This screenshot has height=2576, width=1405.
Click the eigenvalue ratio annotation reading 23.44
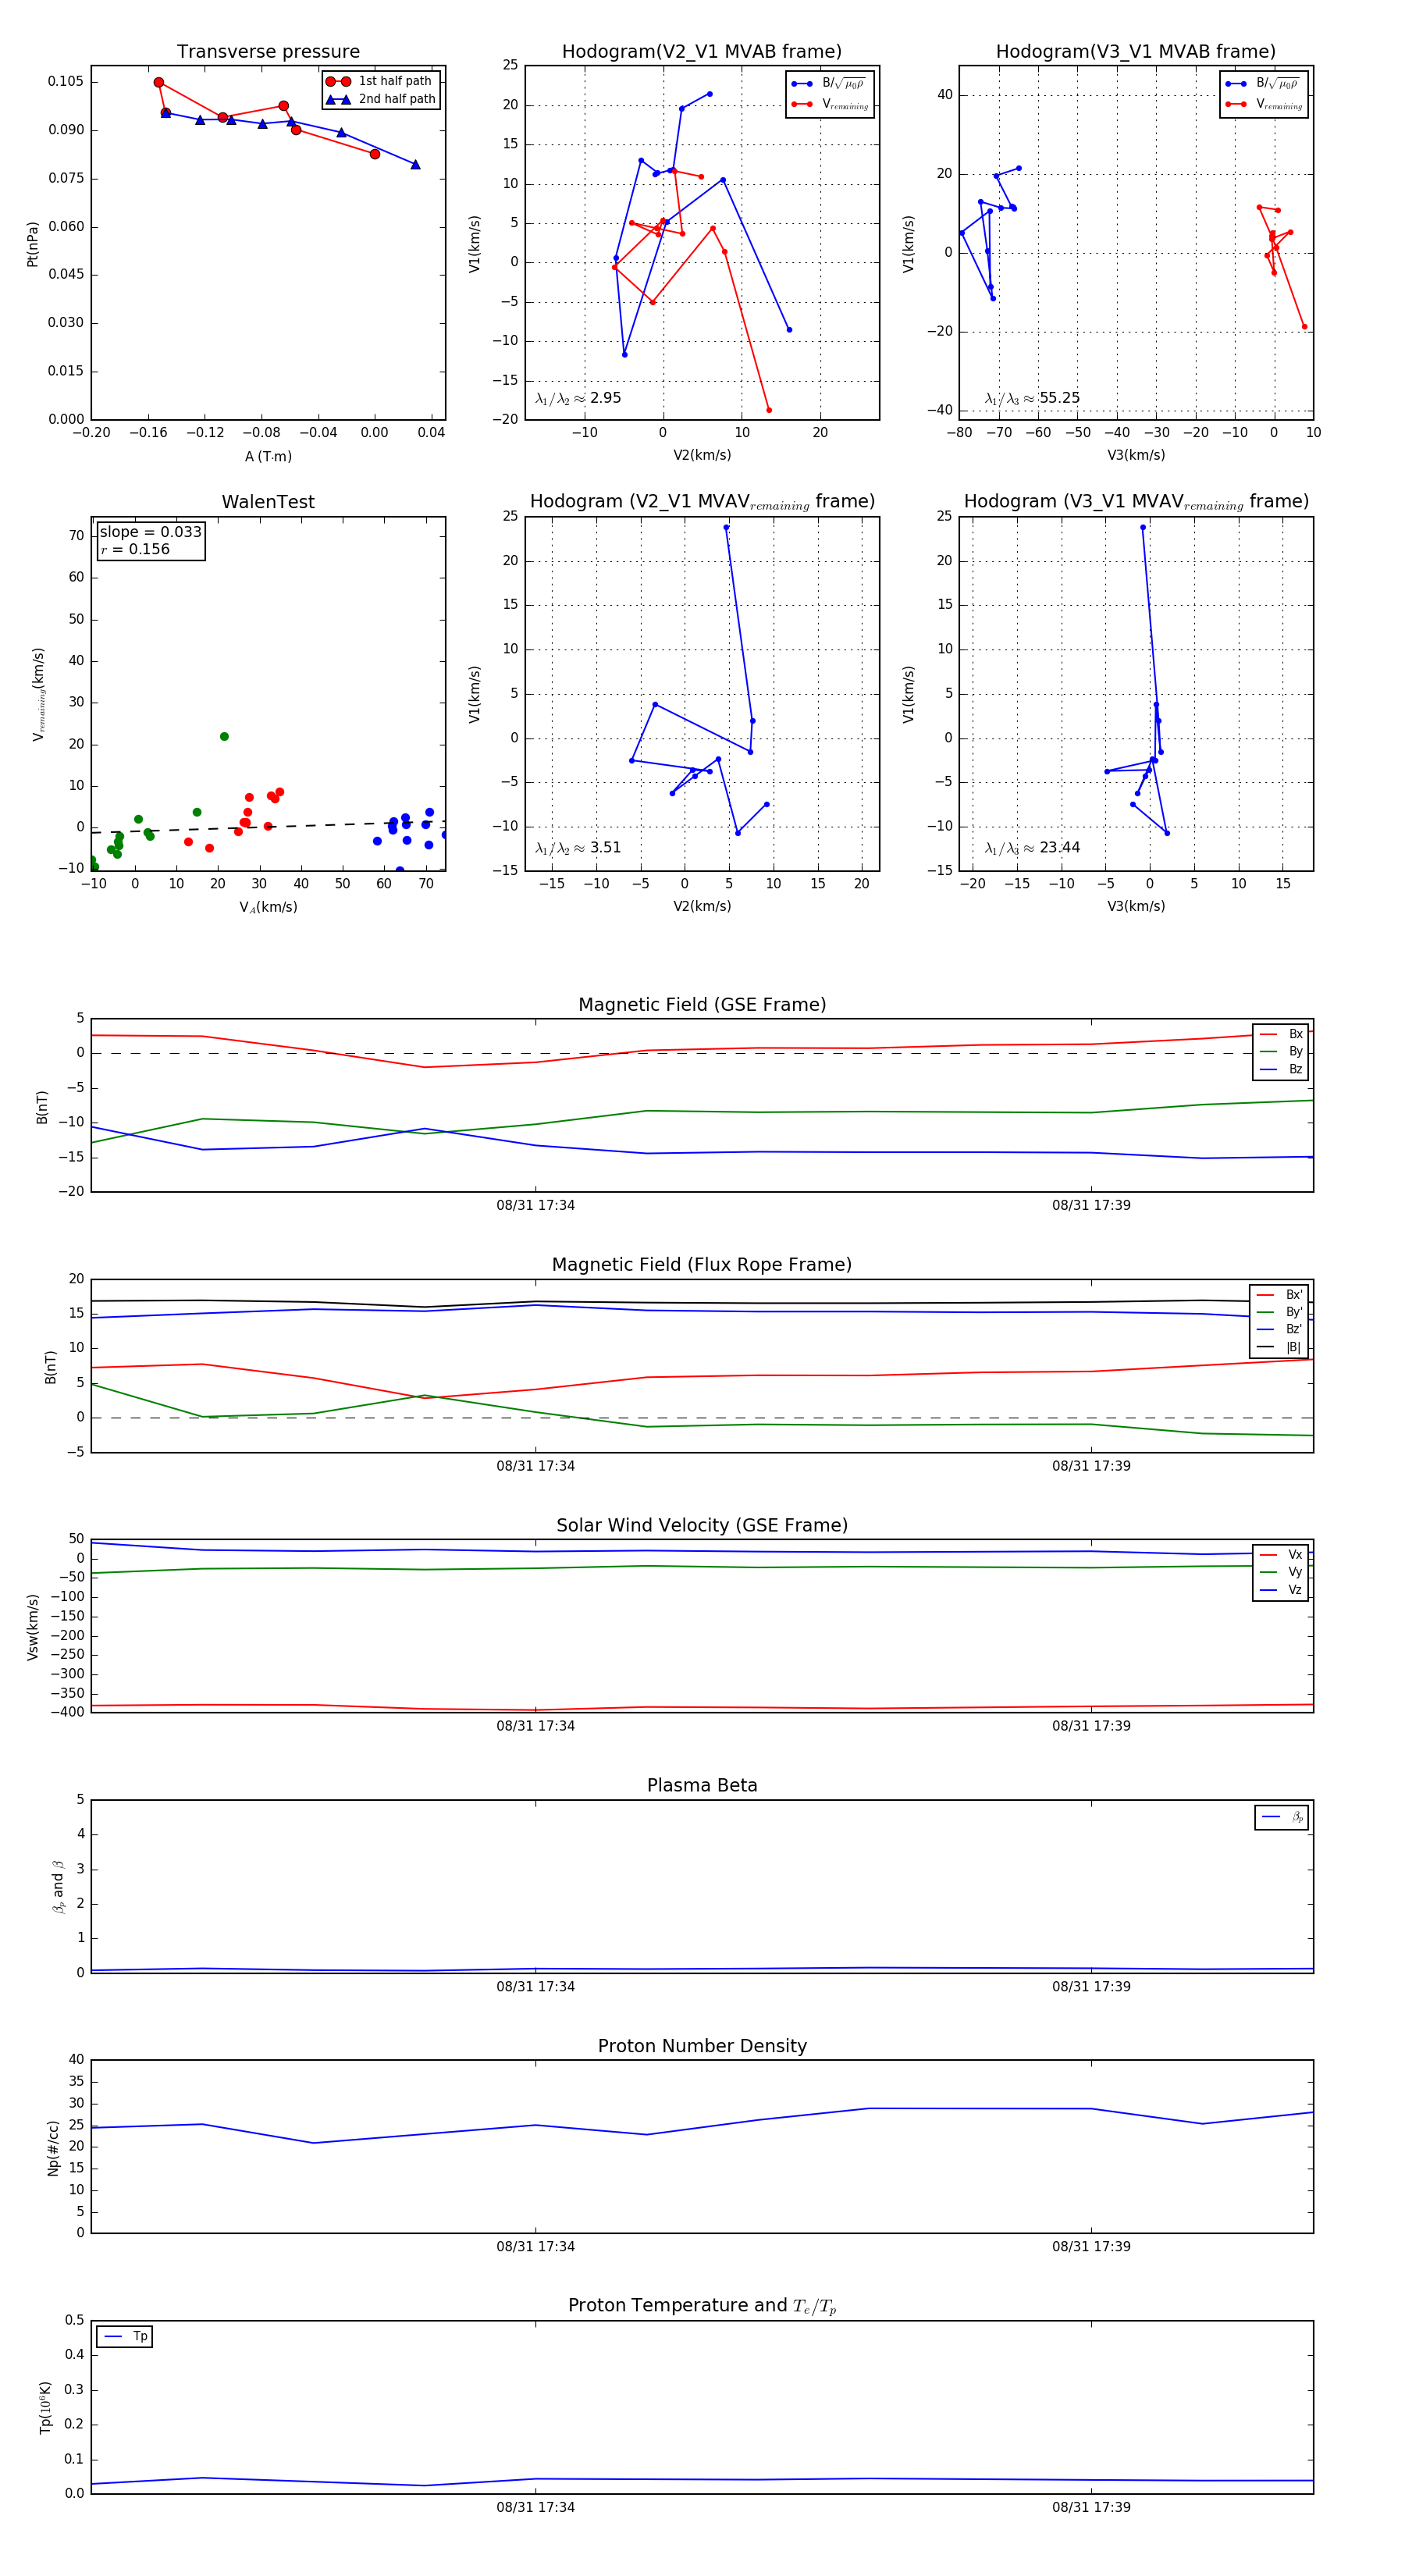point(1032,848)
